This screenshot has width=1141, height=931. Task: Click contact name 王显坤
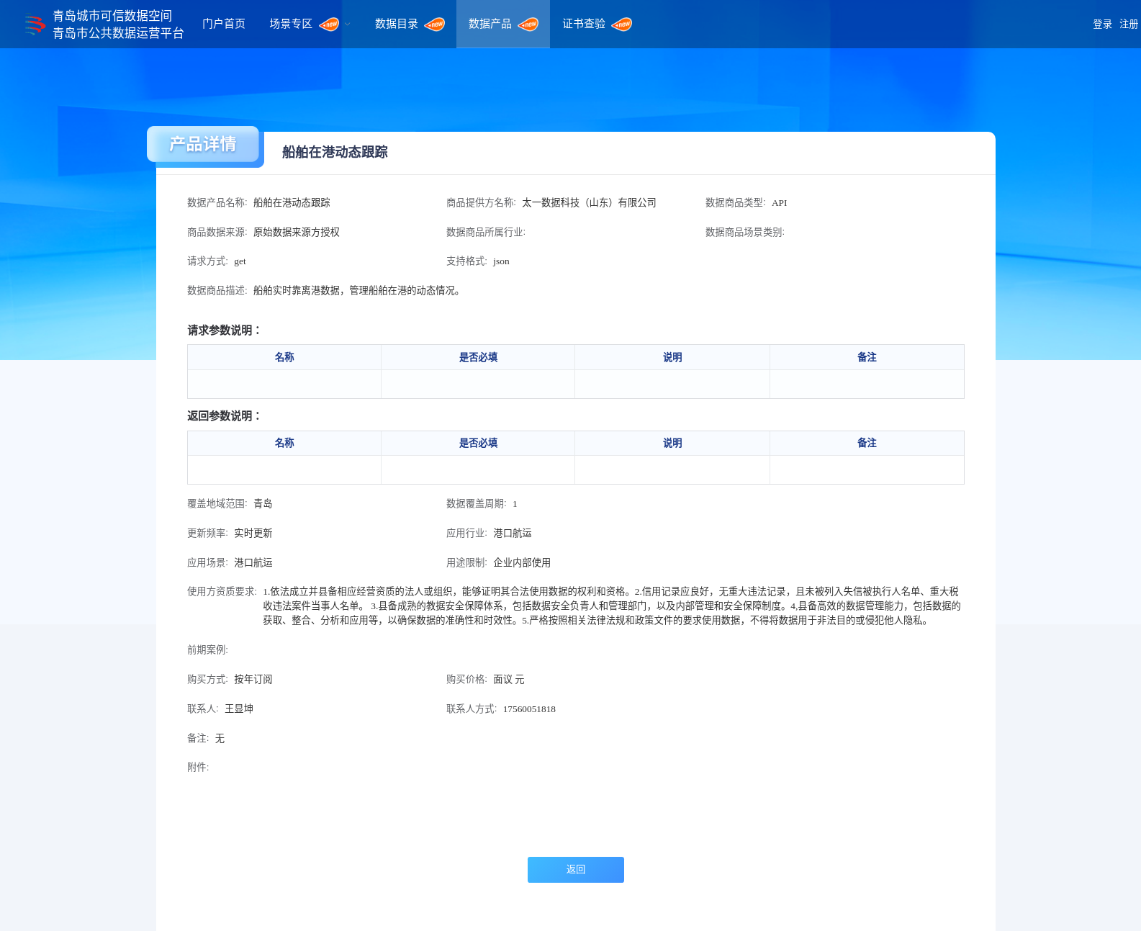coord(239,709)
